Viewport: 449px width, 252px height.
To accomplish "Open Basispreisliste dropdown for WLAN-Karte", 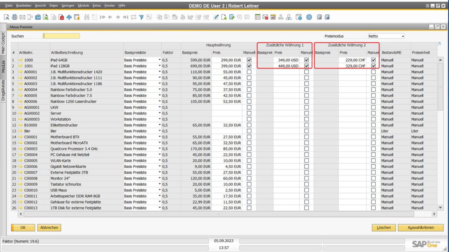I will (160, 160).
